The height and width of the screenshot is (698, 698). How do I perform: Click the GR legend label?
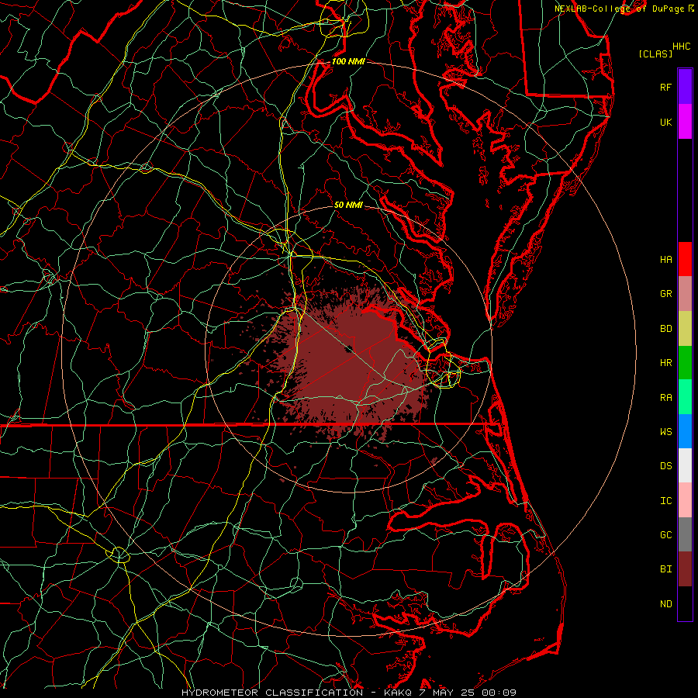tap(665, 294)
